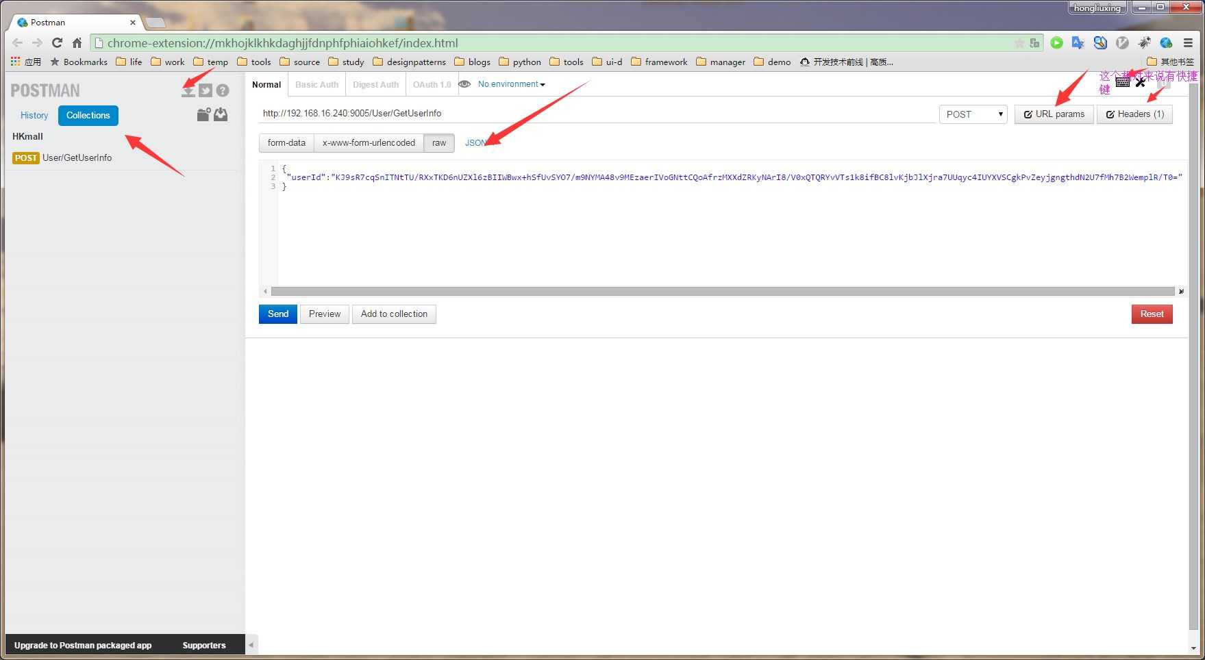1205x660 pixels.
Task: Click the page vertical scrollbar
Action: tap(1194, 356)
